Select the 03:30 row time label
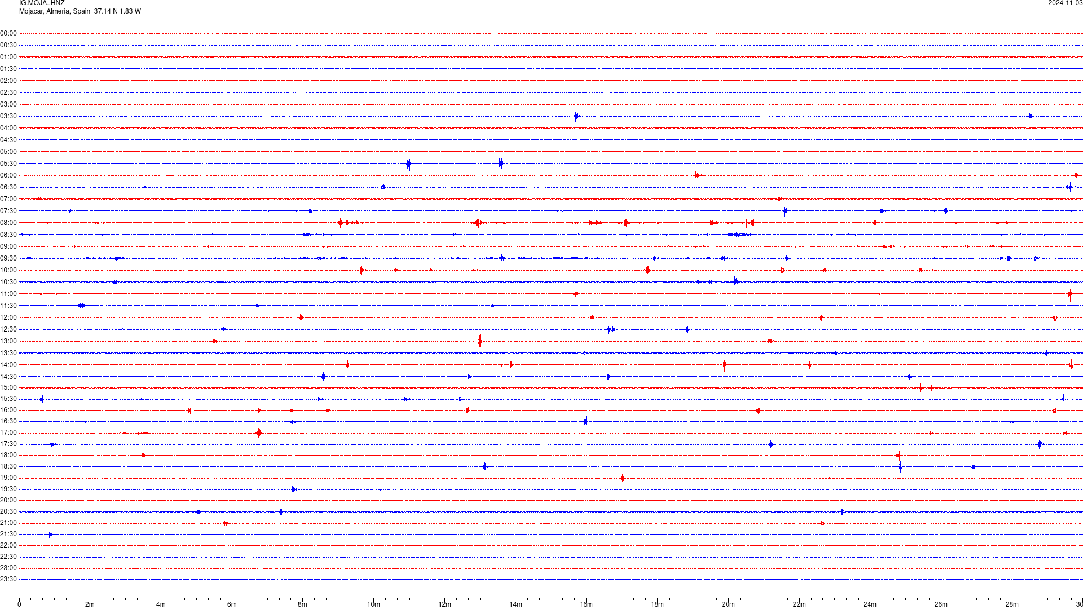 [x=8, y=116]
